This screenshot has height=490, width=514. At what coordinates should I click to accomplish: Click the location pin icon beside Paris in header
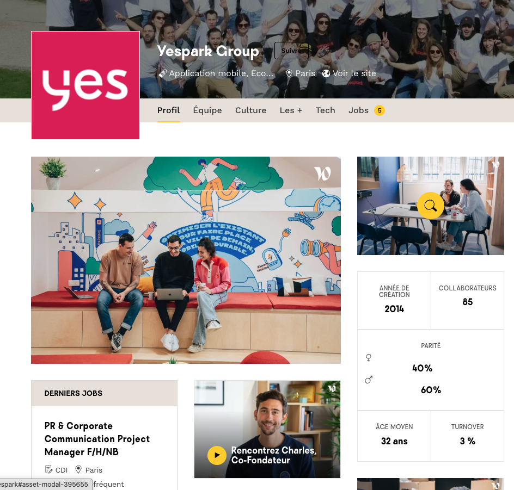pos(289,73)
